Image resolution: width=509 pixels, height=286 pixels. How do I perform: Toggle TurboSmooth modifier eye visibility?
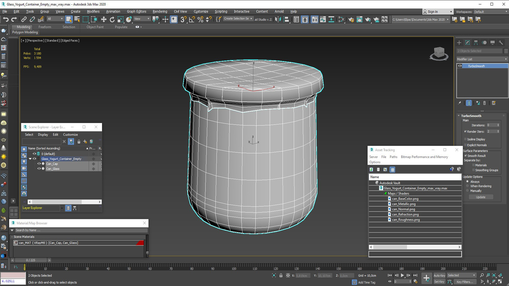pyautogui.click(x=460, y=66)
